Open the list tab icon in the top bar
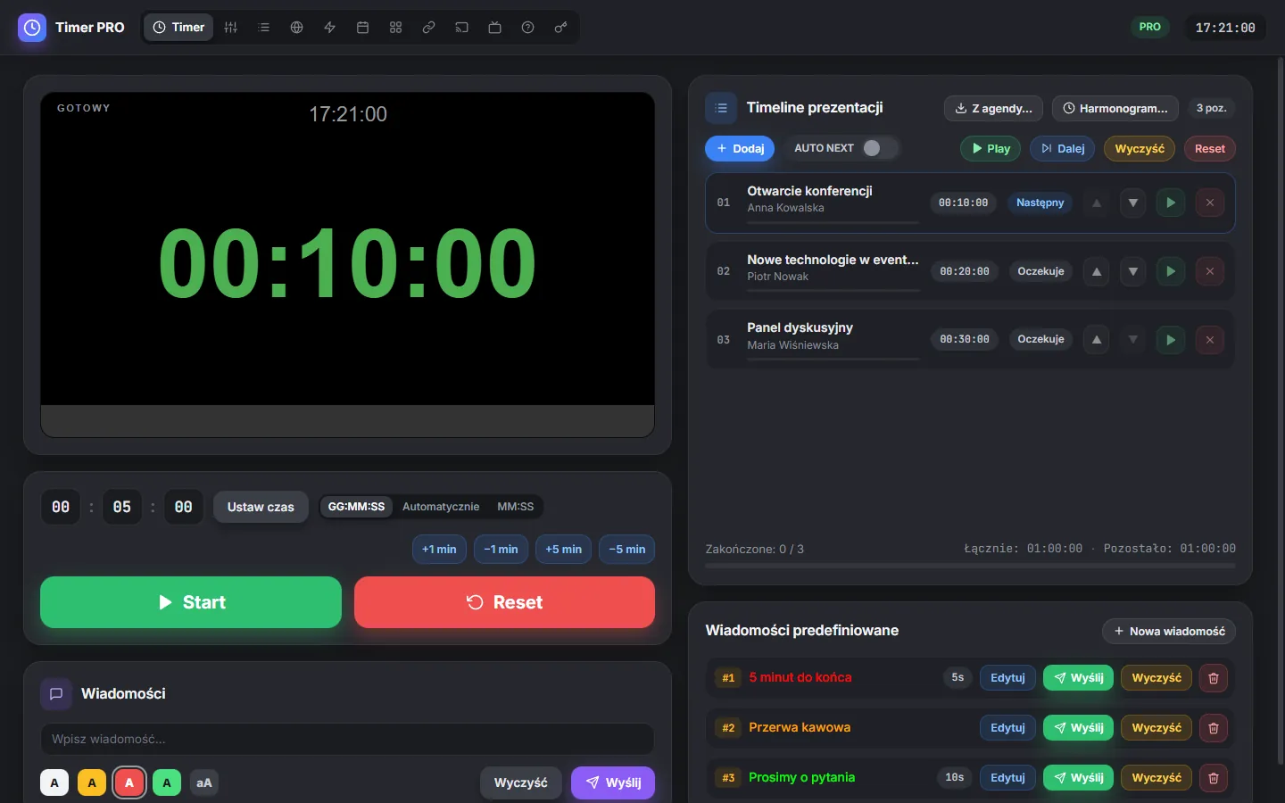1285x803 pixels. coord(264,28)
